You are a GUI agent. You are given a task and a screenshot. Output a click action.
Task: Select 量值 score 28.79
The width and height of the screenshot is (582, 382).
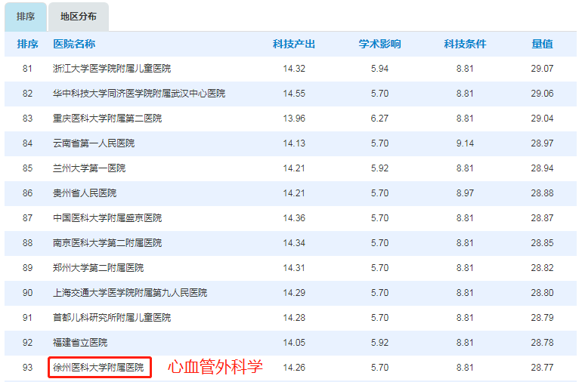point(542,318)
